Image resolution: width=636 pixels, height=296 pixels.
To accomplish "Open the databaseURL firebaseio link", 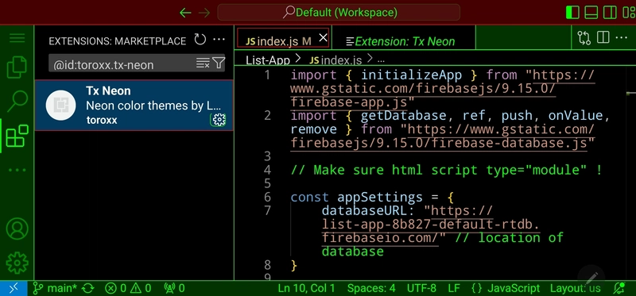I will [431, 225].
